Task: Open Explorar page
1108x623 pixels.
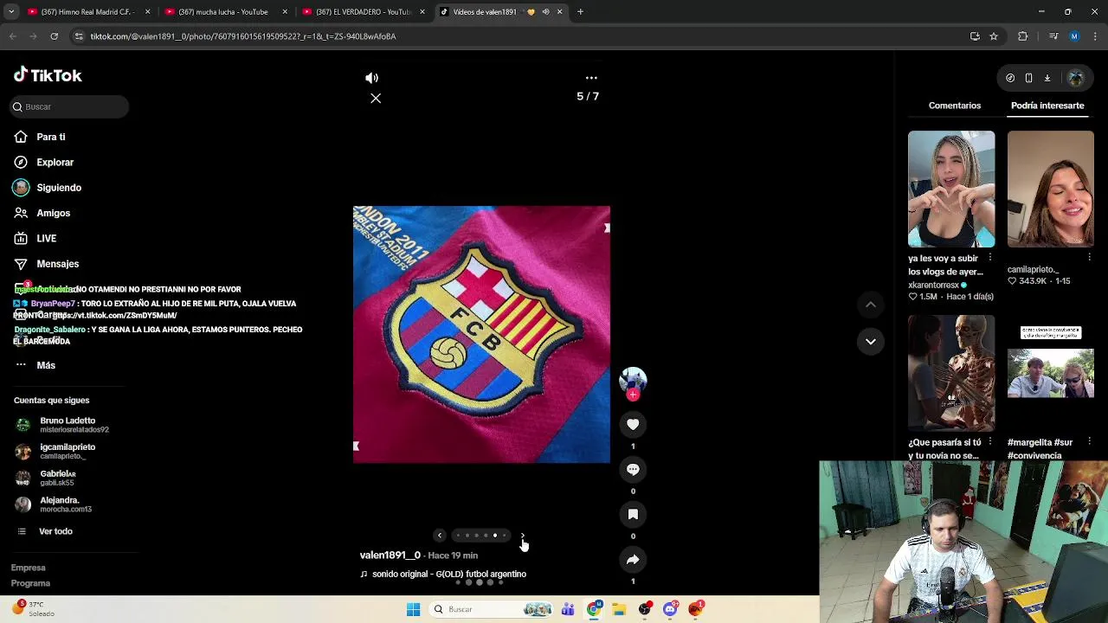Action: point(55,162)
